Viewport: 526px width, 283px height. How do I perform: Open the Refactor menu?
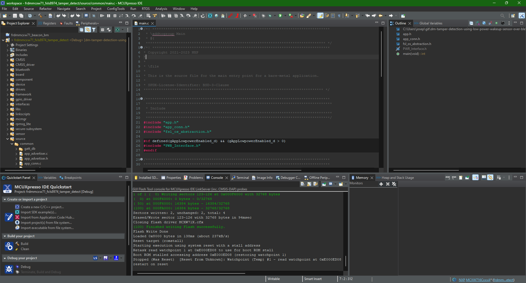click(x=45, y=9)
